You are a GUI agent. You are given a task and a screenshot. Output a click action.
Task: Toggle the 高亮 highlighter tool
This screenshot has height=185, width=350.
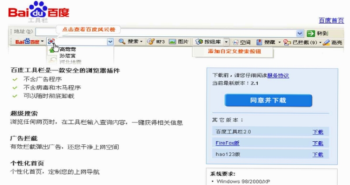pyautogui.click(x=332, y=42)
